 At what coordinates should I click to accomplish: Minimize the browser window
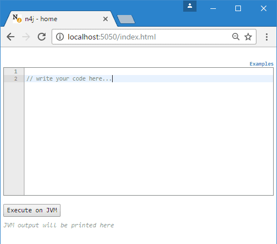[x=213, y=8]
